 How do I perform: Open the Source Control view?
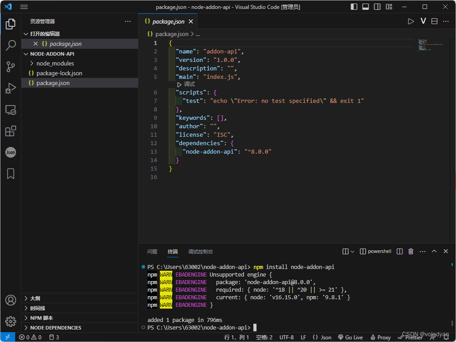coord(11,67)
